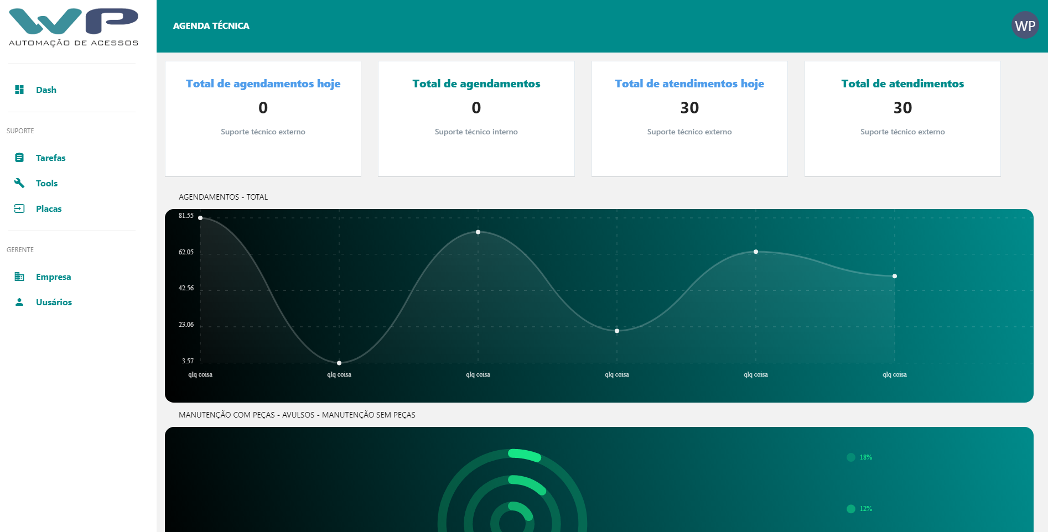
Task: Open the WP user avatar
Action: 1025,25
